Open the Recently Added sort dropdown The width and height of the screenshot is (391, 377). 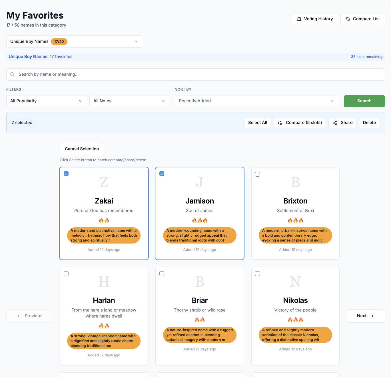click(256, 101)
